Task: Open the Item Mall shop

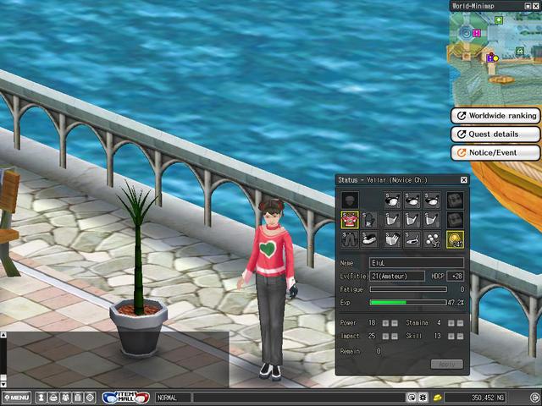Action: tap(125, 398)
